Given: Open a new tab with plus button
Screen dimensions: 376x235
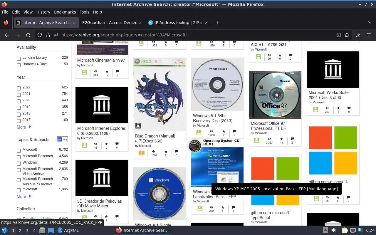Looking at the screenshot, I should pos(217,23).
